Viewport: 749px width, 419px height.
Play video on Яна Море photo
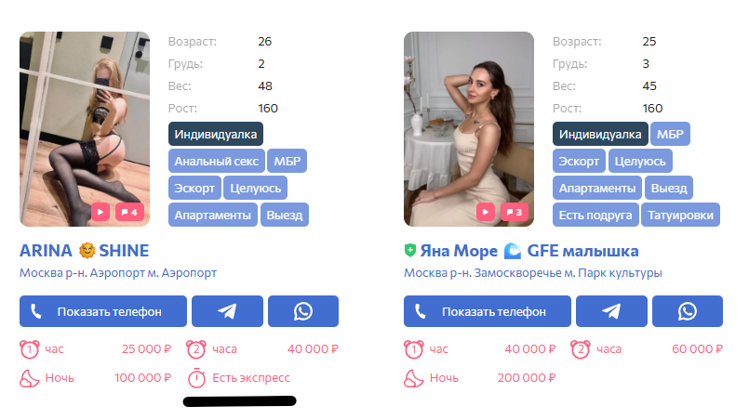coord(486,212)
